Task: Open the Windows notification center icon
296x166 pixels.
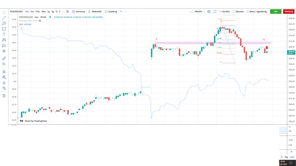Action: pos(291,163)
